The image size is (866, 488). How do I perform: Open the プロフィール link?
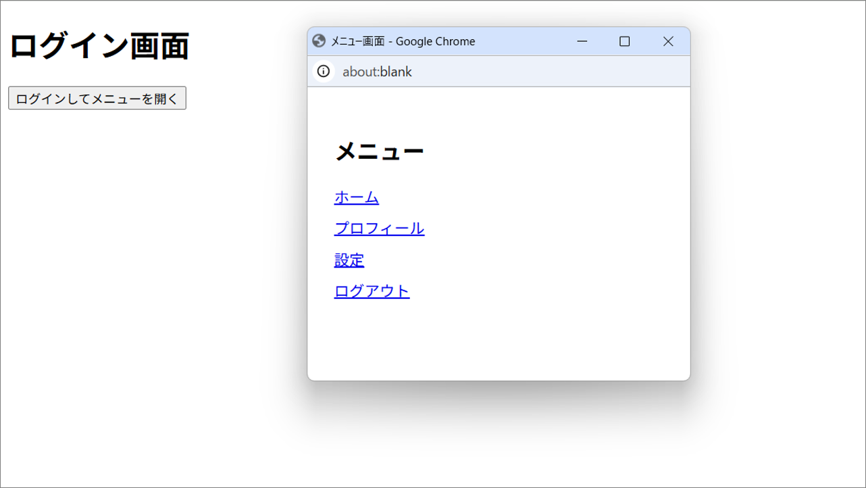pyautogui.click(x=379, y=228)
